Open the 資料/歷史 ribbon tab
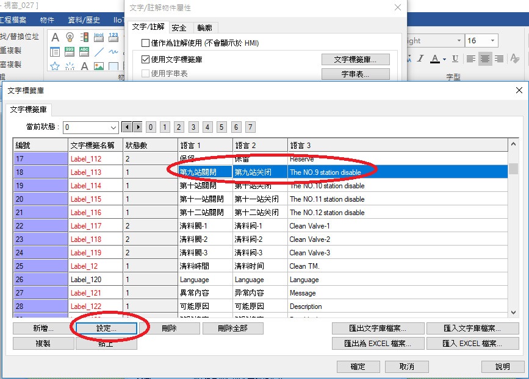This screenshot has width=529, height=379. (83, 20)
